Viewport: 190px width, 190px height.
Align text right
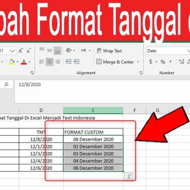(x=57, y=62)
